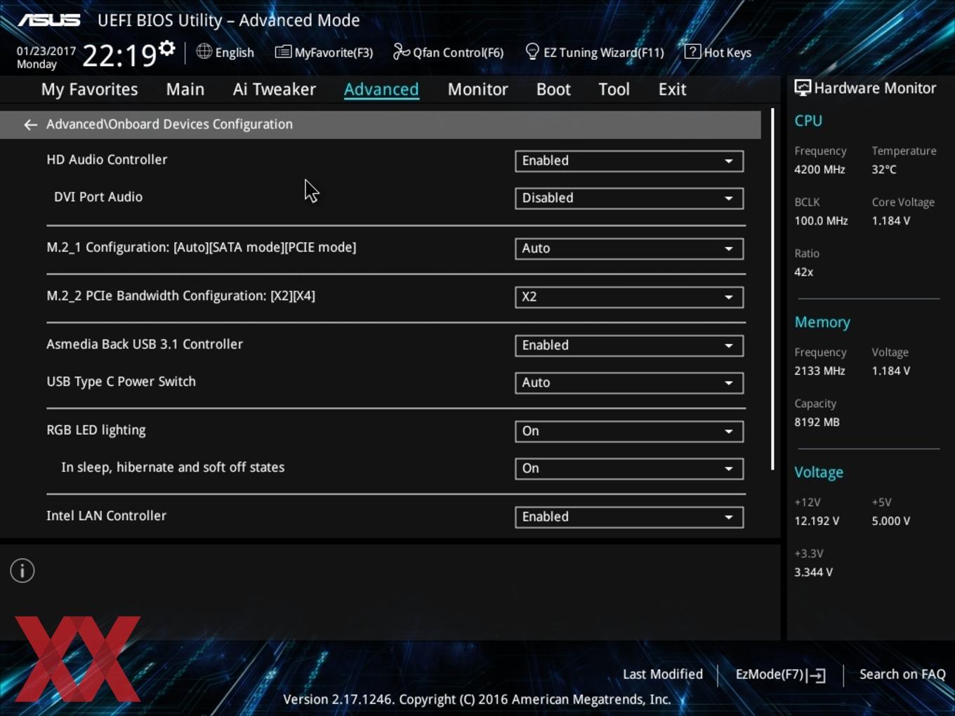The image size is (955, 716).
Task: Switch to My Favorites tab
Action: tap(89, 89)
